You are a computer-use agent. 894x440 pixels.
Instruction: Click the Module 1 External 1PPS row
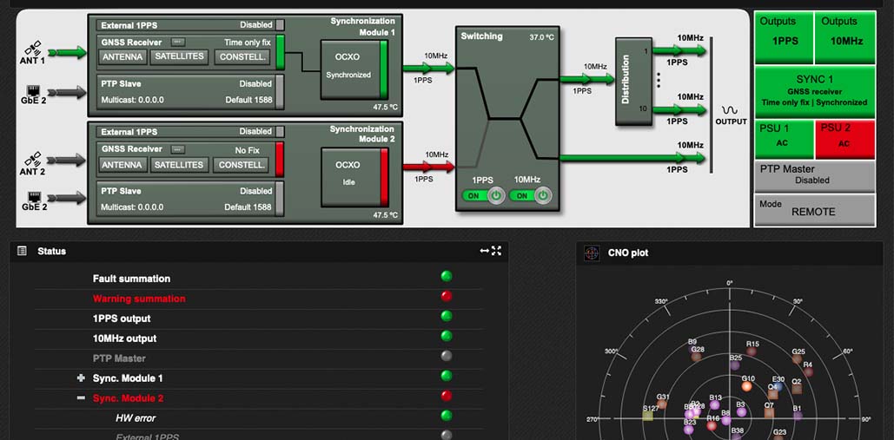(191, 25)
